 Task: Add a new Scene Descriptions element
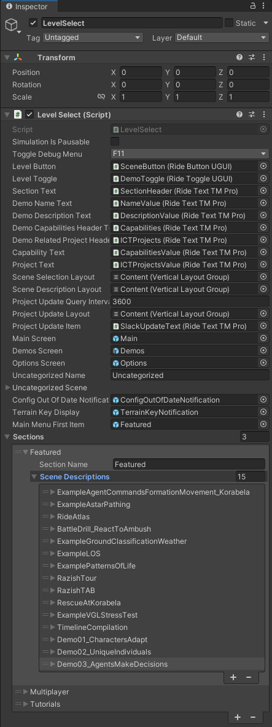(x=233, y=677)
